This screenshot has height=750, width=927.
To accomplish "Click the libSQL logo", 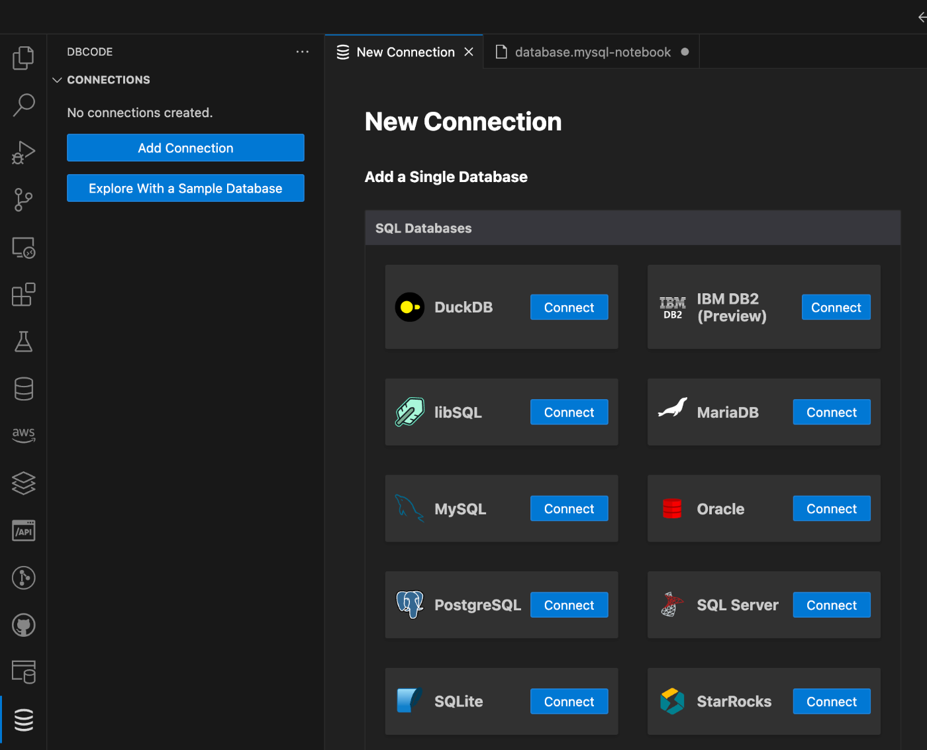I will coord(410,412).
